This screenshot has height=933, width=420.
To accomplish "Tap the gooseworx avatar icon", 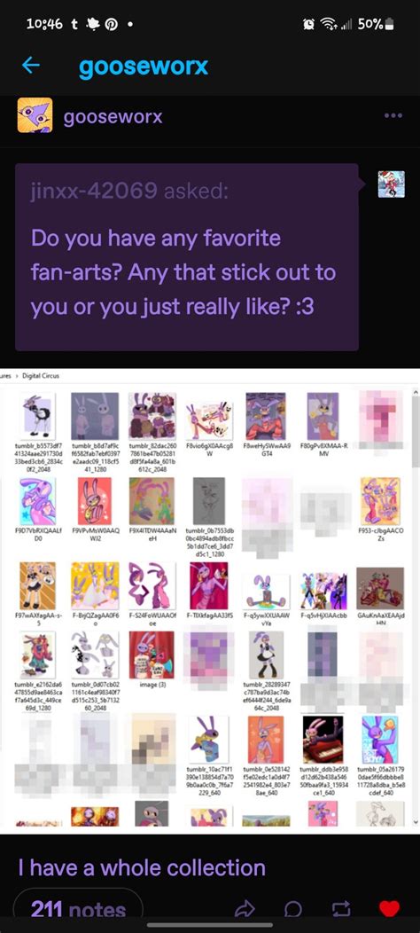I will point(35,115).
